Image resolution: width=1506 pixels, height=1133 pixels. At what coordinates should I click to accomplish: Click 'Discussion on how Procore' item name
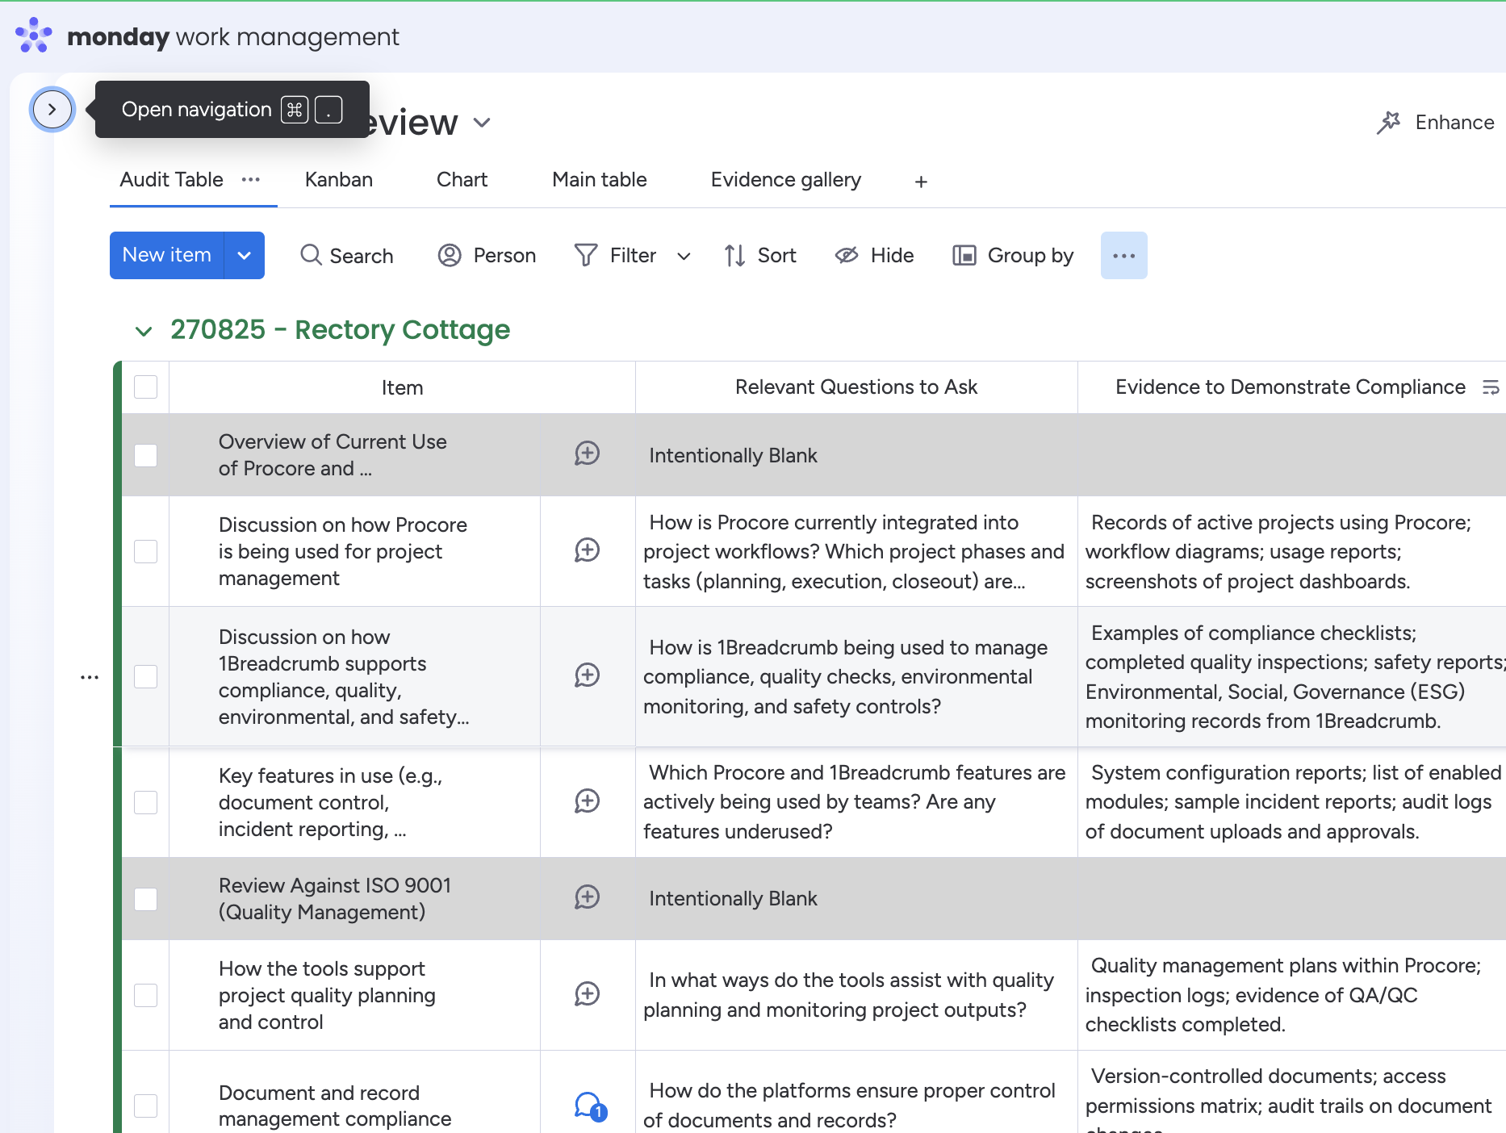click(x=343, y=551)
